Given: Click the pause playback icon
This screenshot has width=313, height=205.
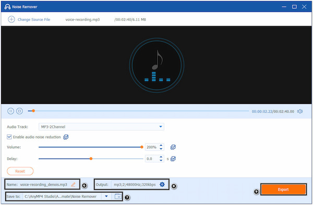Looking at the screenshot, I should [x=10, y=111].
